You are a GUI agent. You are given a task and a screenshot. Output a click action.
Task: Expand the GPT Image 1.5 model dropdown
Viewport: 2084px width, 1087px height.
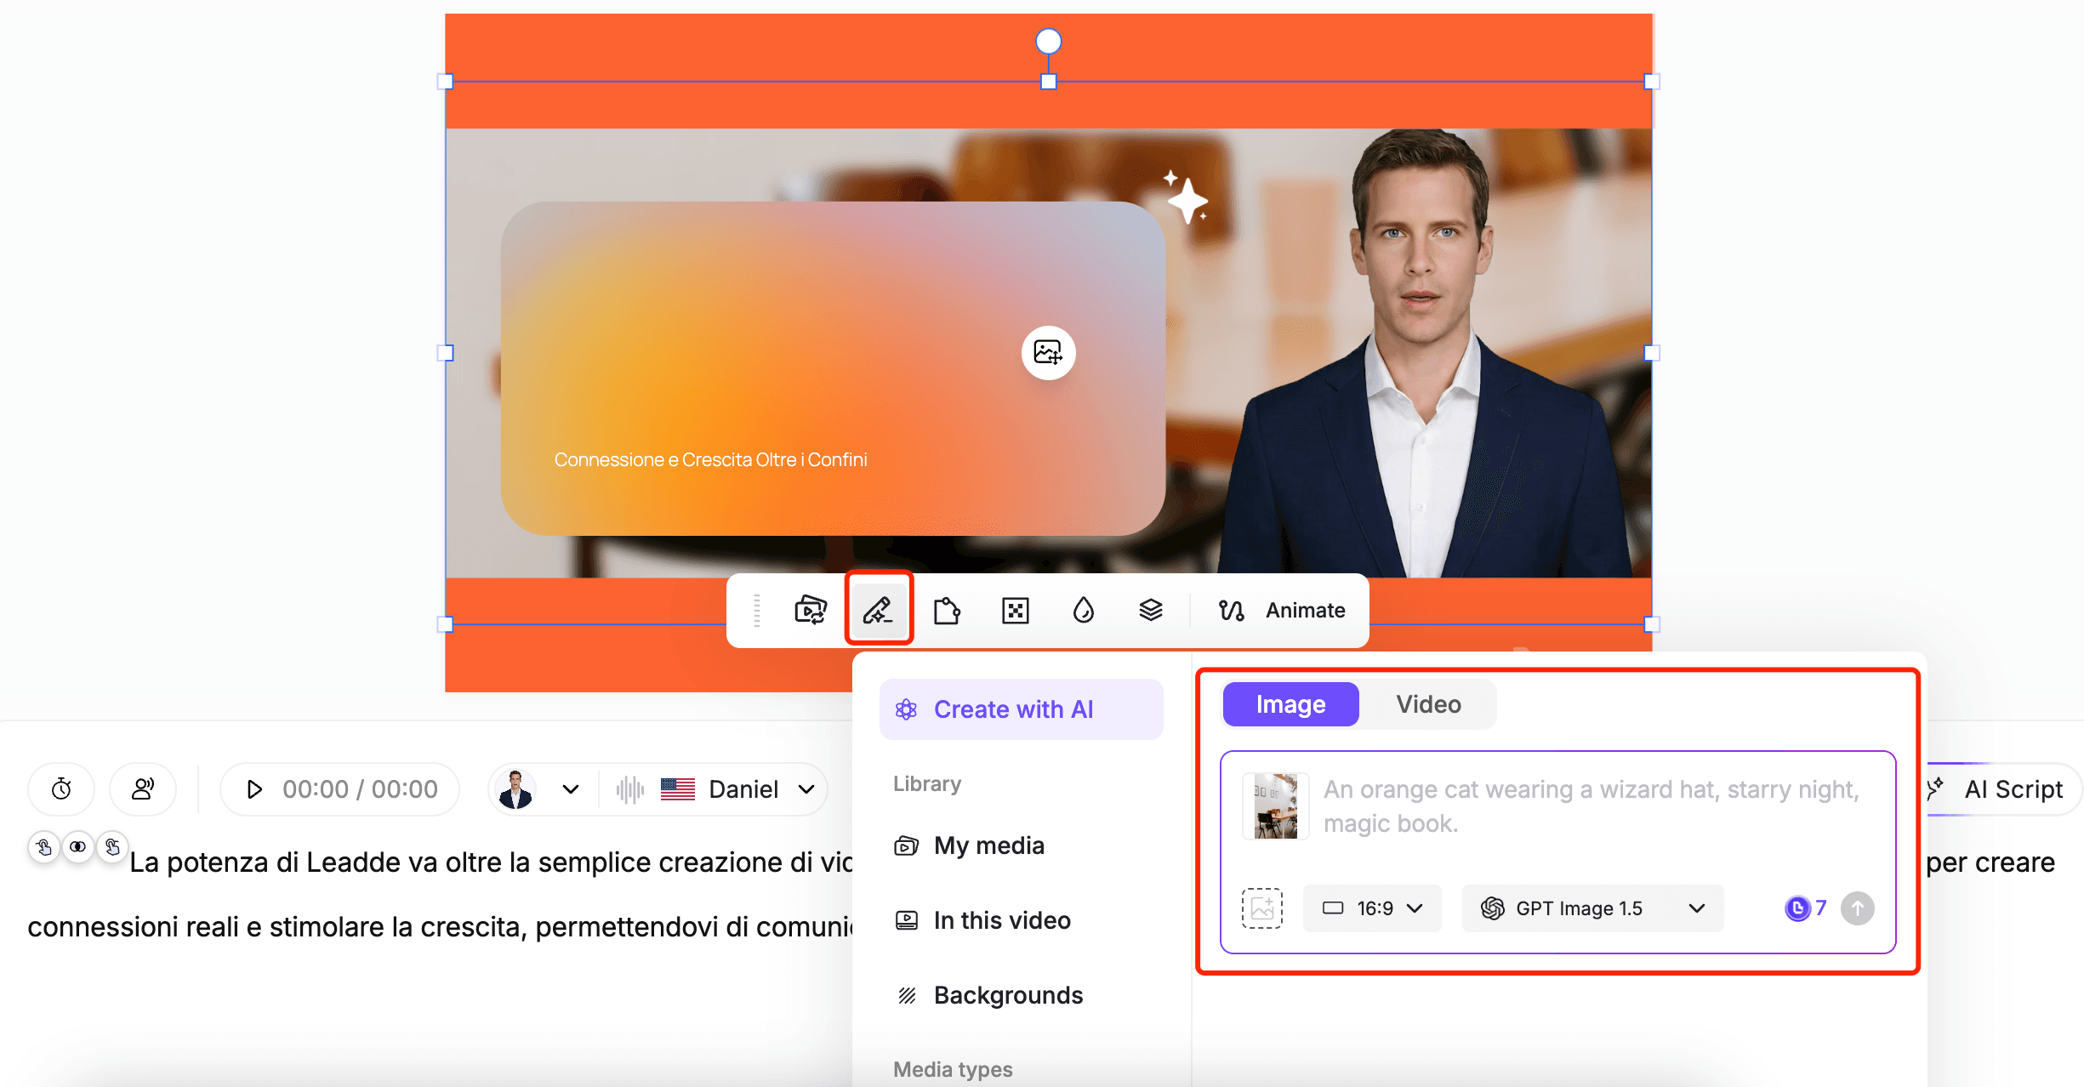(1592, 908)
